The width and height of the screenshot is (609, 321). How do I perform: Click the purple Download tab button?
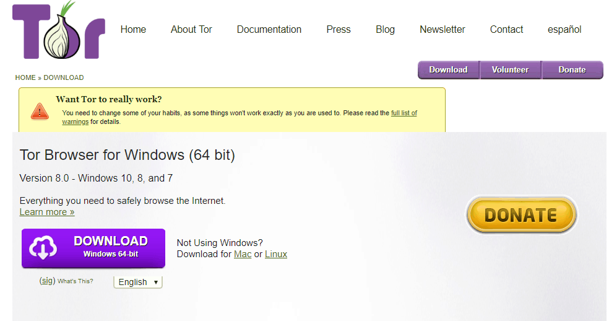(x=449, y=70)
